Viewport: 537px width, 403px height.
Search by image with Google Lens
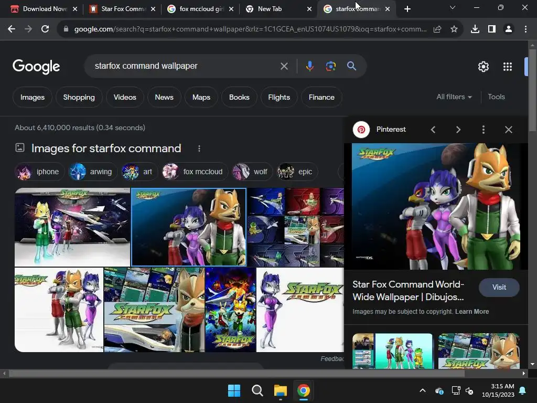point(330,66)
